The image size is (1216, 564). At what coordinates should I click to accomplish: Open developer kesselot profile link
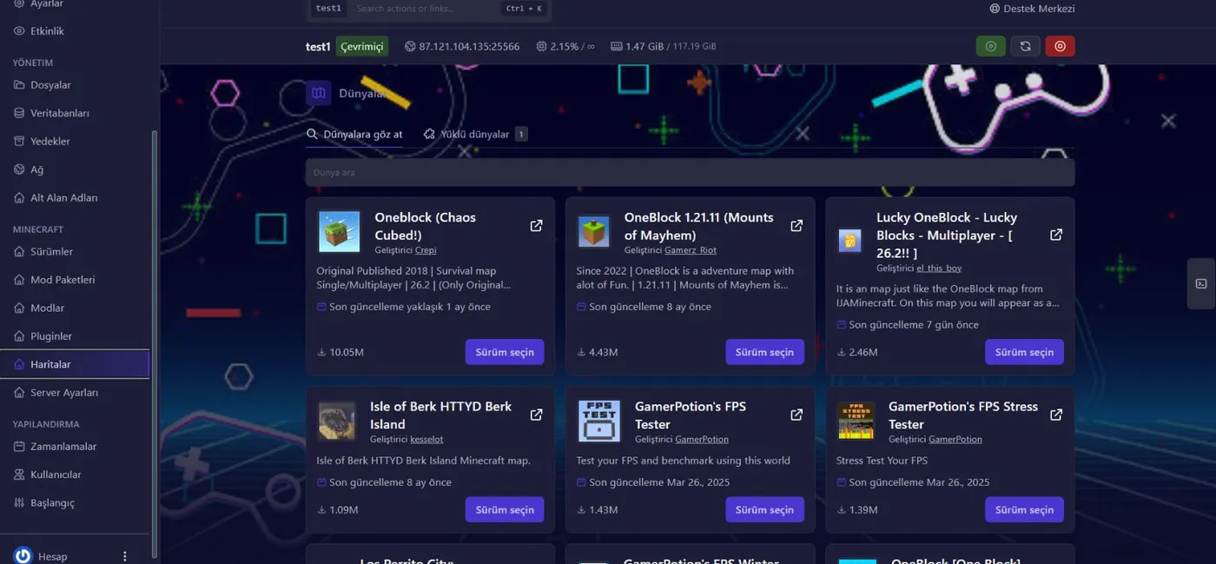click(x=426, y=440)
